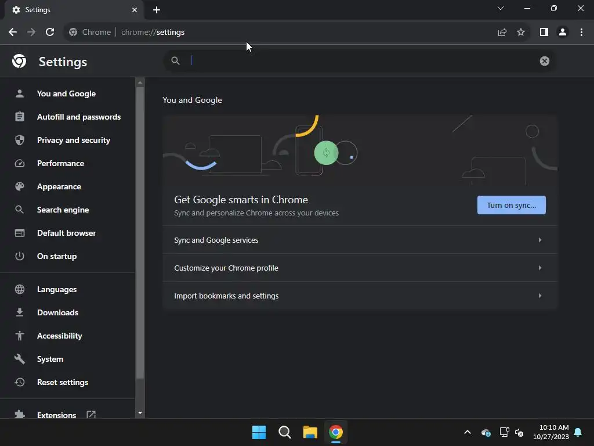Screen dimensions: 594x446
Task: Open the Windows Start menu
Action: click(x=259, y=432)
